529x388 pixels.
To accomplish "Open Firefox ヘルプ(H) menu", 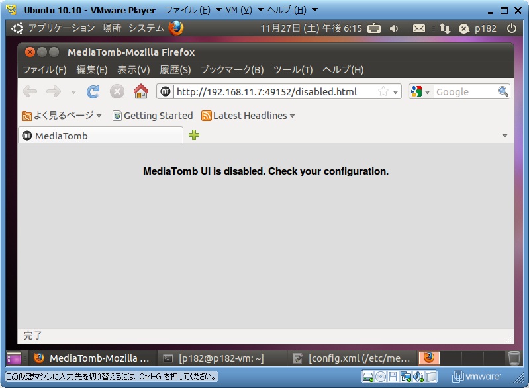I will point(343,69).
